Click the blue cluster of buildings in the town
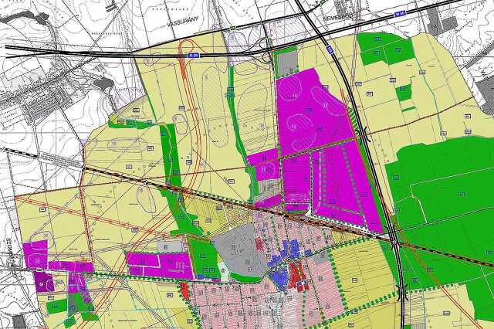 coord(285,259)
